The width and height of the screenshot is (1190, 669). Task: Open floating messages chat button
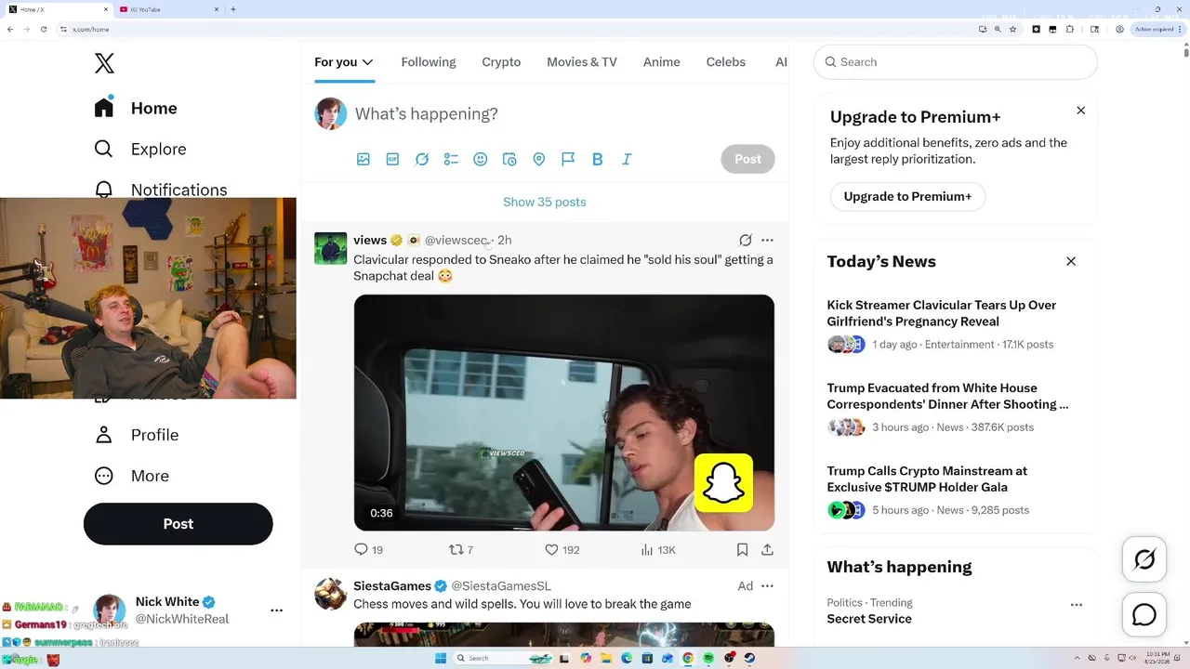[1144, 615]
